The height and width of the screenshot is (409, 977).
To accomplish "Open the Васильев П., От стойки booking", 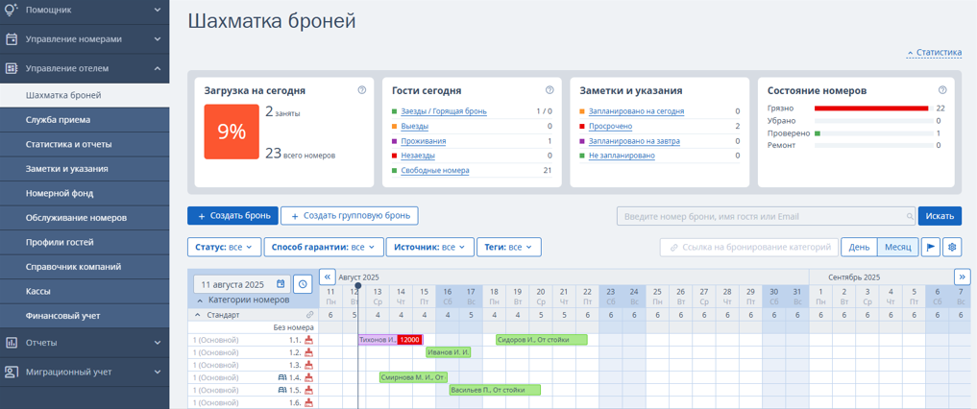I will 496,390.
